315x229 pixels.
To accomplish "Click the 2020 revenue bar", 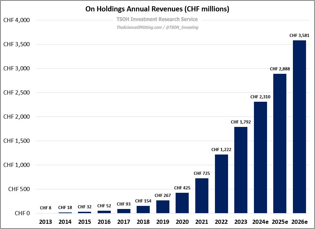I will coord(182,203).
